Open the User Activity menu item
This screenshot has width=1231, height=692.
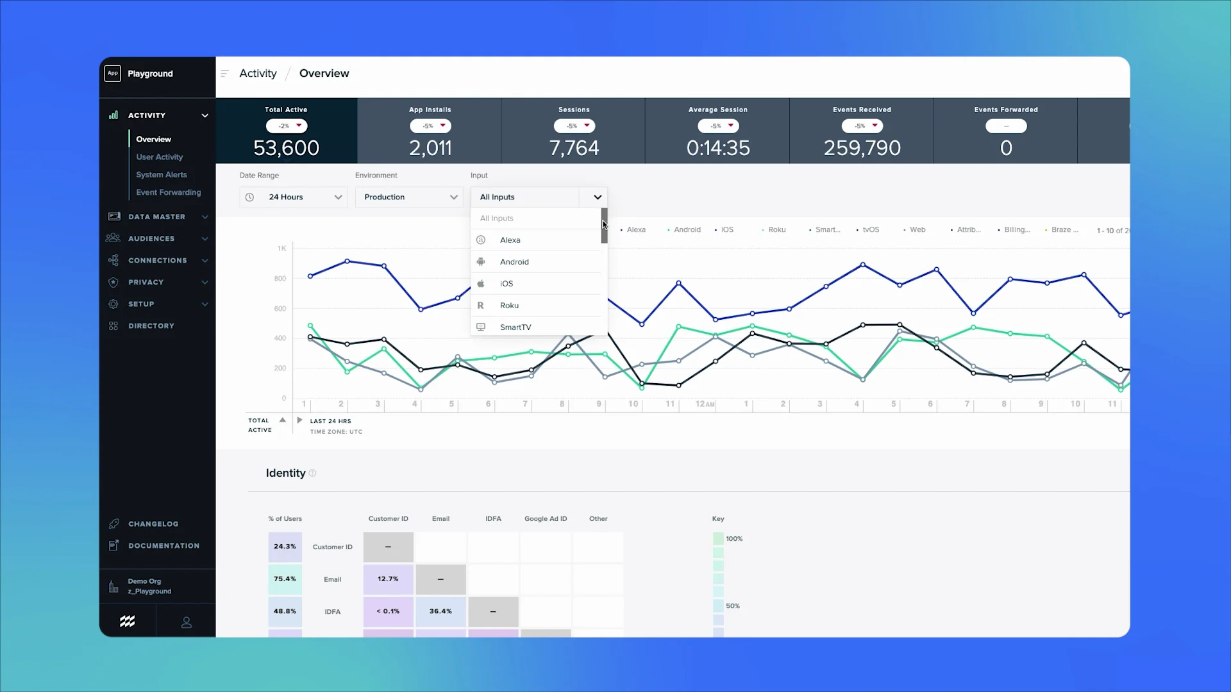pos(160,156)
